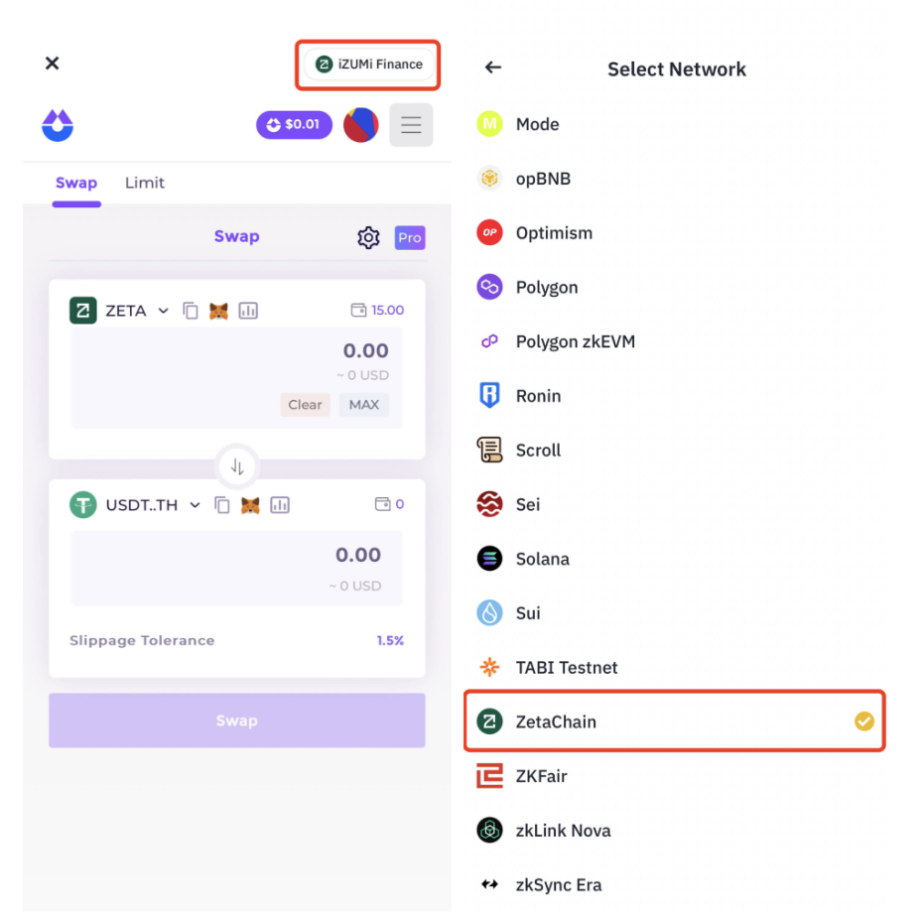
Task: Add ZETA to MetaMask via fox icon
Action: click(218, 311)
